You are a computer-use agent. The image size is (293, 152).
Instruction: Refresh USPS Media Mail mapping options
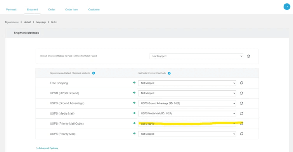(242, 113)
